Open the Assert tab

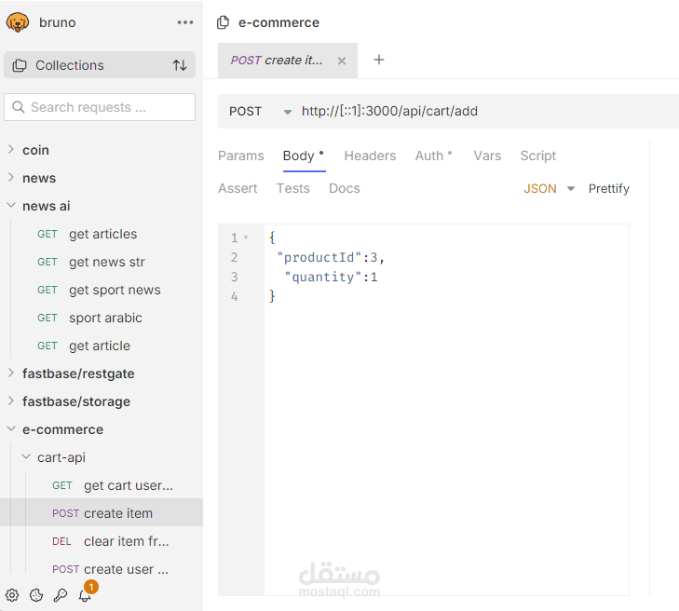click(238, 189)
